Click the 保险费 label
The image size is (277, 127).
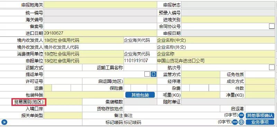coord(116,88)
